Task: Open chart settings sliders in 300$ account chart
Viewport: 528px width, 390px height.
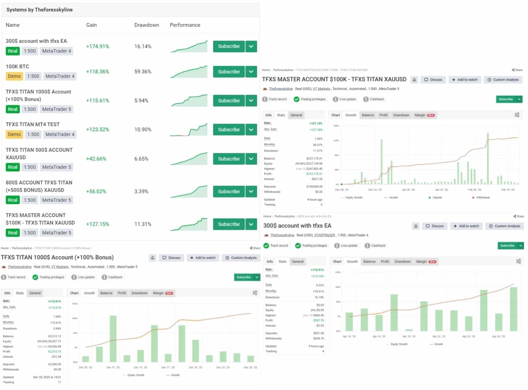Action: 518,261
